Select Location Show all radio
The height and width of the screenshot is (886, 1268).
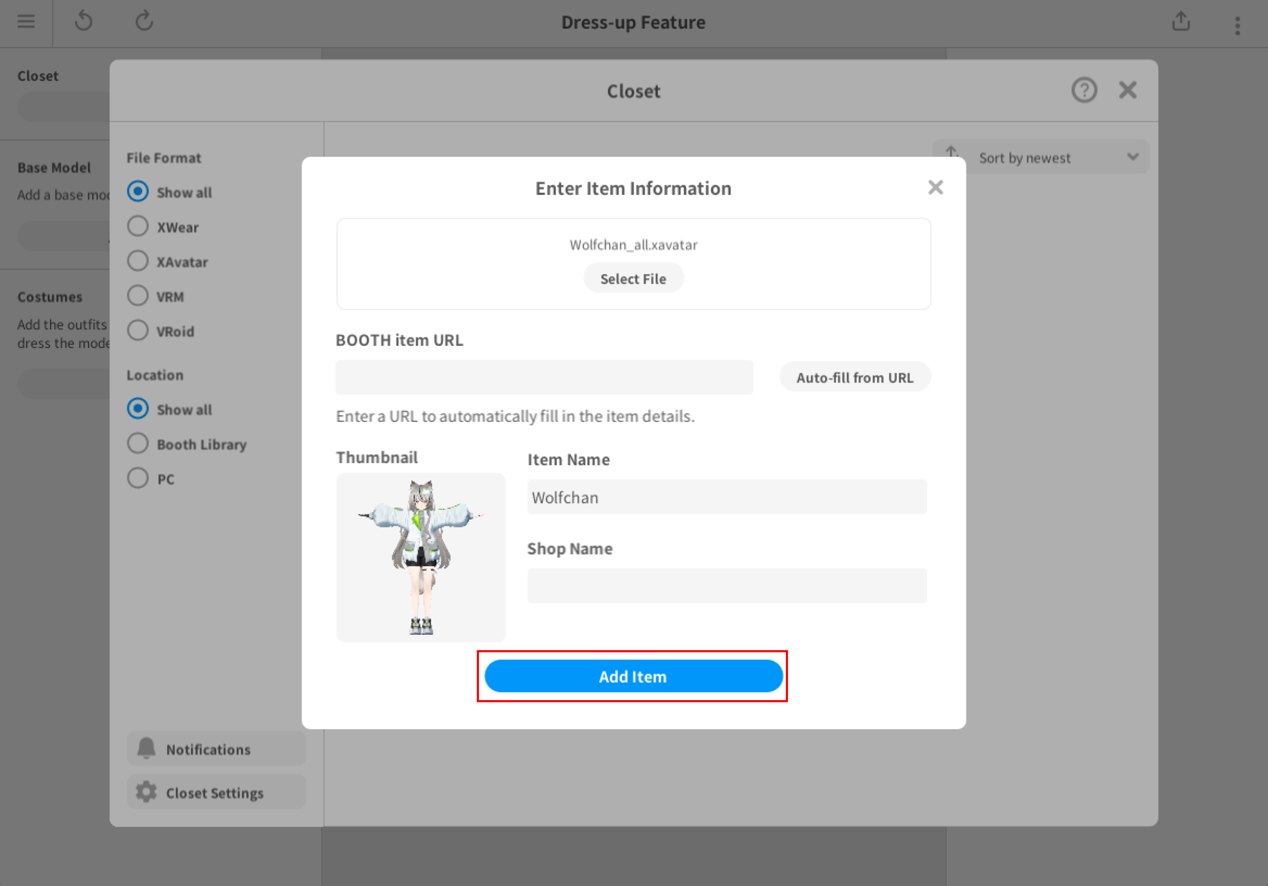(x=138, y=409)
